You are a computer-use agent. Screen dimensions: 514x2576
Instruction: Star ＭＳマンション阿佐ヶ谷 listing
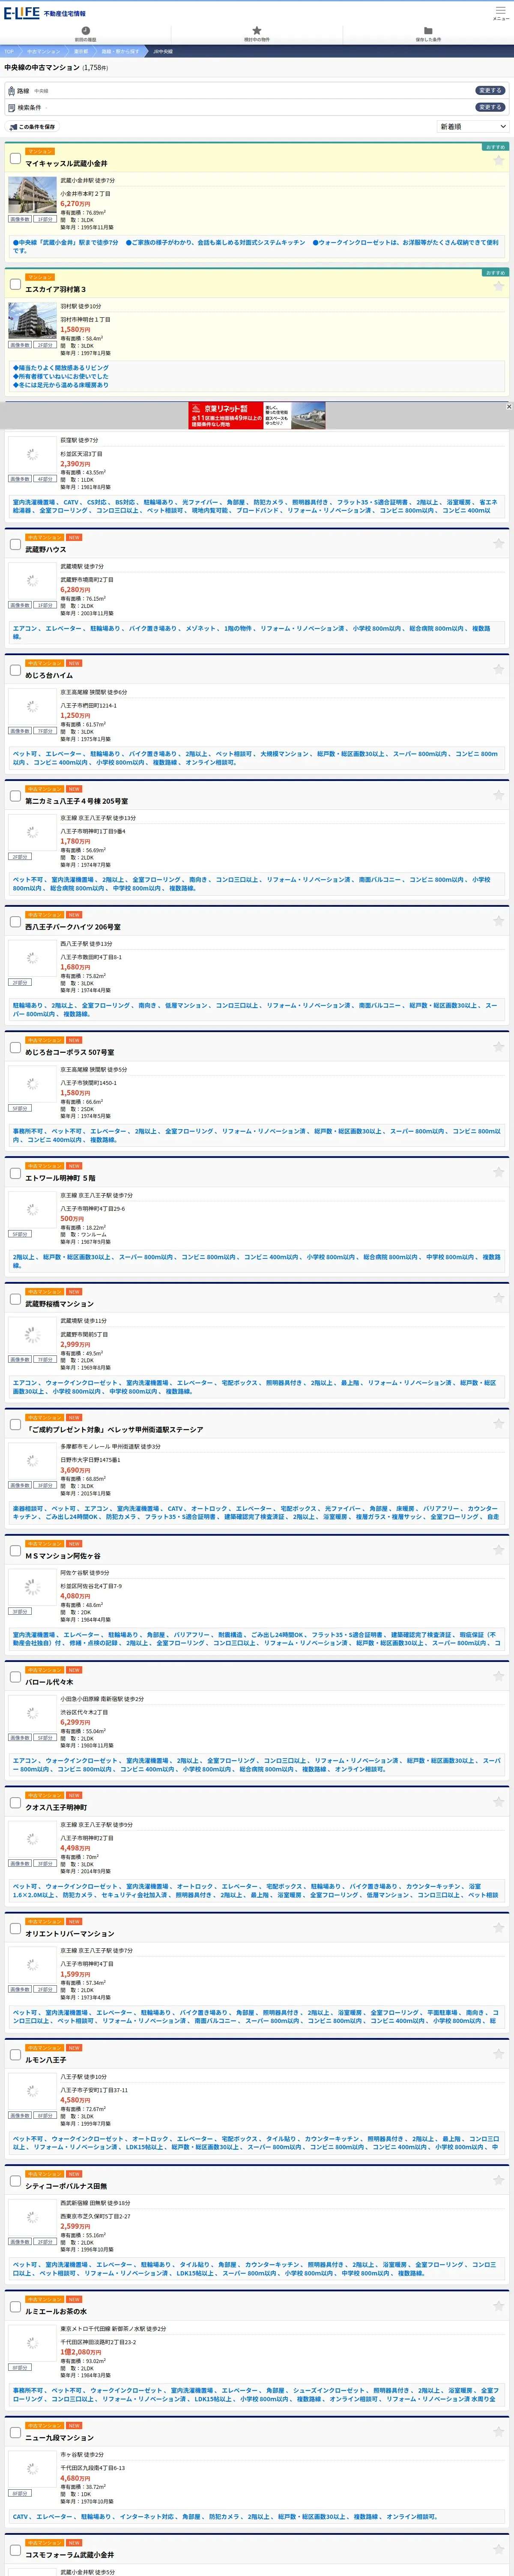pyautogui.click(x=498, y=1549)
